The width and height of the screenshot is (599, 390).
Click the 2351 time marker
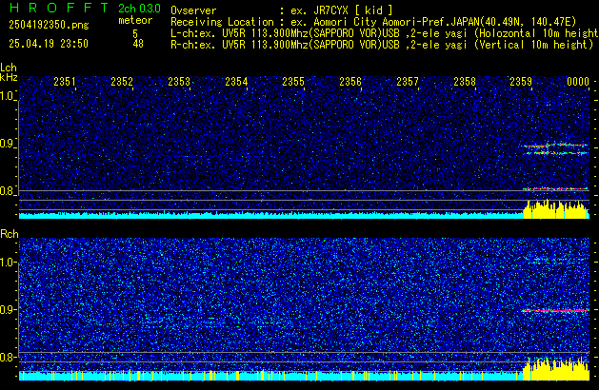pos(65,82)
